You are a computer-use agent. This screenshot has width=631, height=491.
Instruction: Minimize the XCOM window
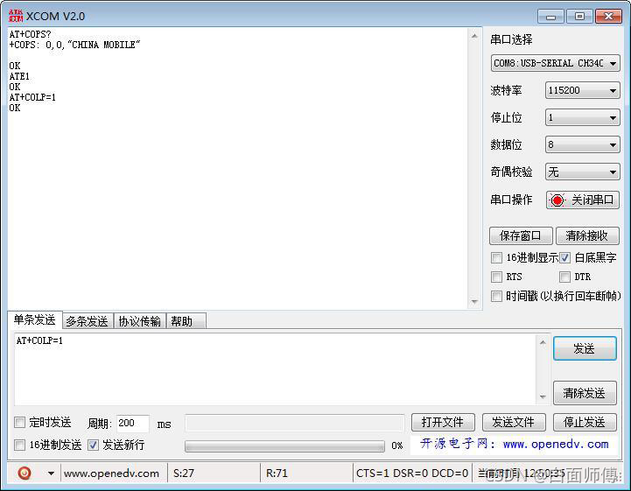550,17
